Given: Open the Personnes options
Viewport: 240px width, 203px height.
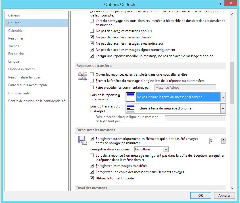Looking at the screenshot, I should point(37,38).
